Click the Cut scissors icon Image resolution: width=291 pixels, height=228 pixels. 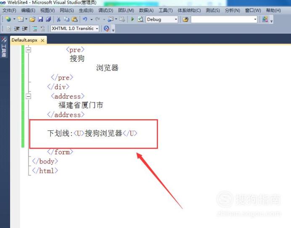tap(58, 19)
